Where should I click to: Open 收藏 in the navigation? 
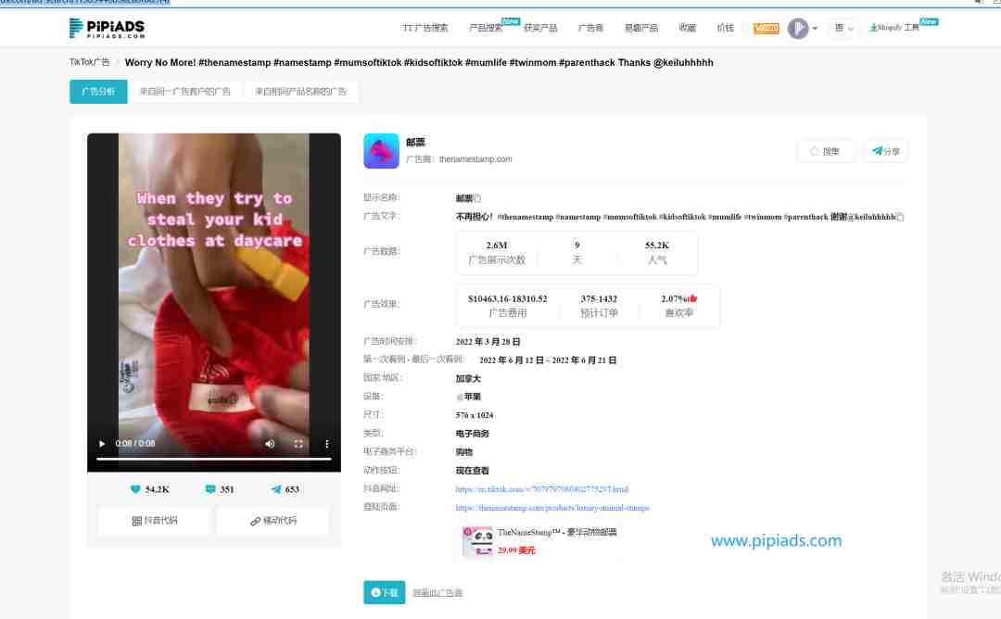pyautogui.click(x=688, y=28)
